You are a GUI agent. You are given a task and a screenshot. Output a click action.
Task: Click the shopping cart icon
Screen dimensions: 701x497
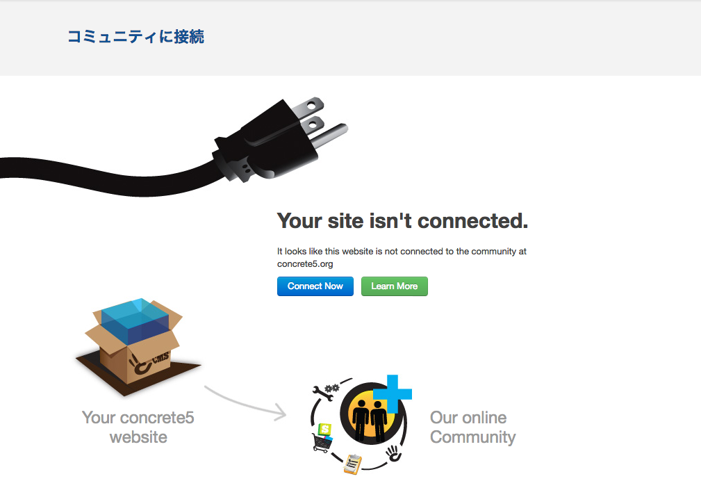point(322,443)
